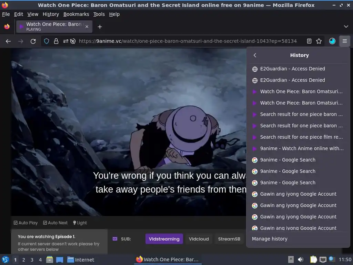Open Search result for one piece film re history entry
Screen dimensions: 353x265
298,137
